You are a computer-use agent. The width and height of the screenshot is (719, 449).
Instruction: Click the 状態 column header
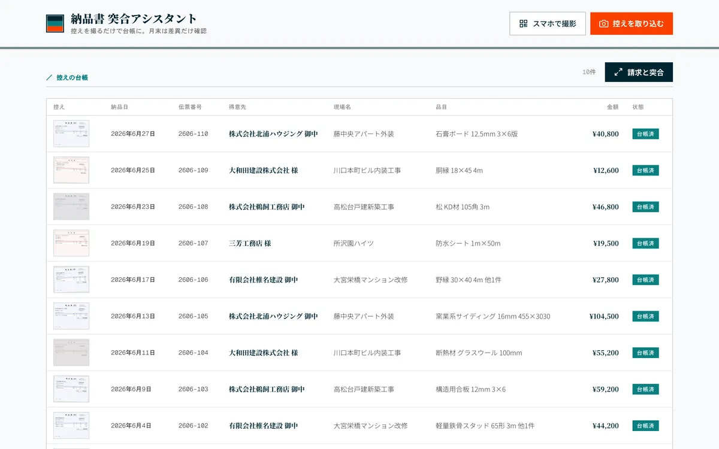pos(638,107)
